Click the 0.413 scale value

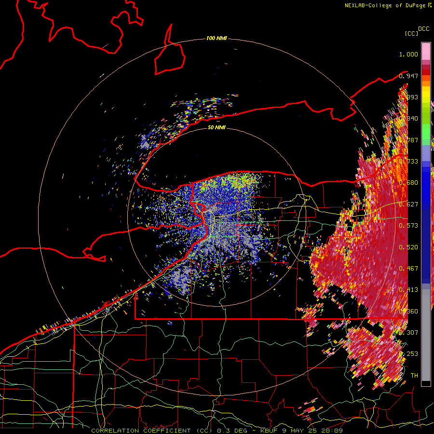coord(408,290)
